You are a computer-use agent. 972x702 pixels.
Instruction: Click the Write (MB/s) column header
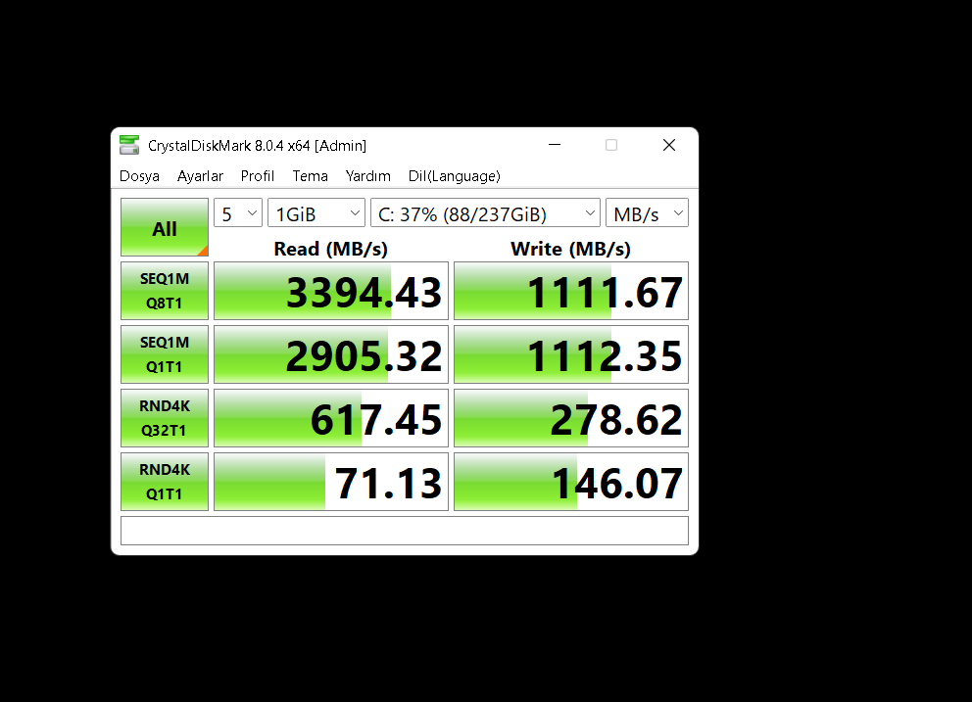click(x=571, y=249)
